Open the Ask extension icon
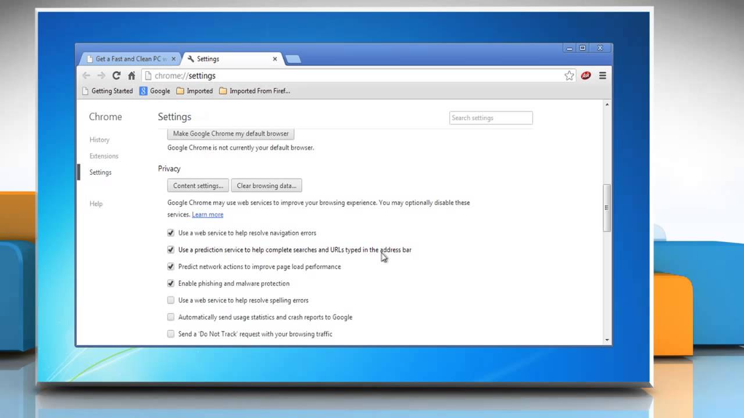 [x=586, y=75]
